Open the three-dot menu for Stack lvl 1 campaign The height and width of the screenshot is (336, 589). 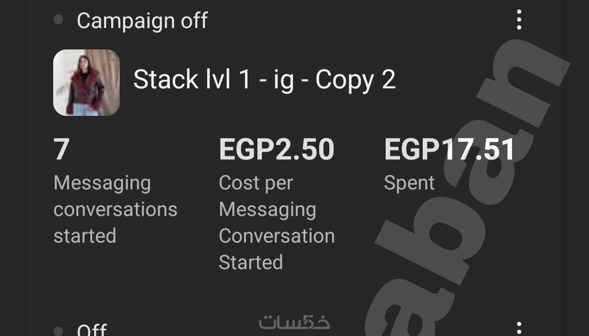[x=519, y=20]
